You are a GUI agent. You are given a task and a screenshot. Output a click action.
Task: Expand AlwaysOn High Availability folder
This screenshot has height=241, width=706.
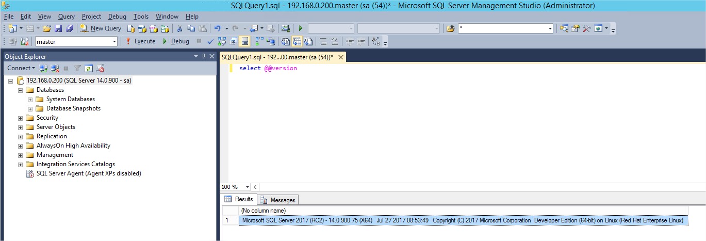click(x=21, y=146)
